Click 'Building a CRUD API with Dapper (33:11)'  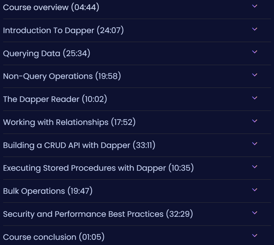pyautogui.click(x=79, y=145)
